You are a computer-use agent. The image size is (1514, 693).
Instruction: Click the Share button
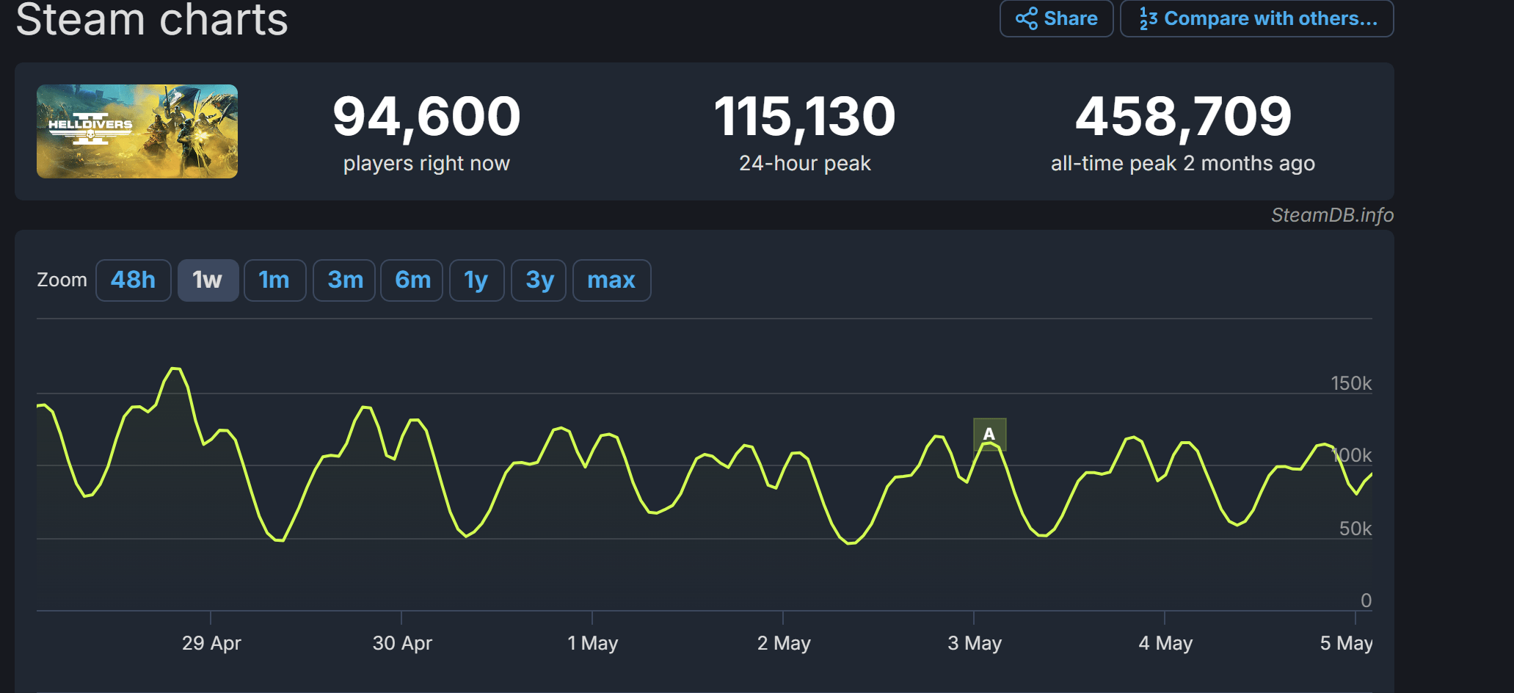point(1056,18)
